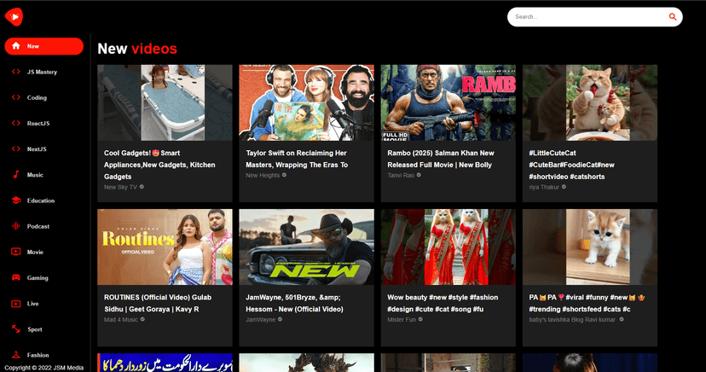
Task: Play the Cool Gadgets video thumbnail
Action: (165, 102)
